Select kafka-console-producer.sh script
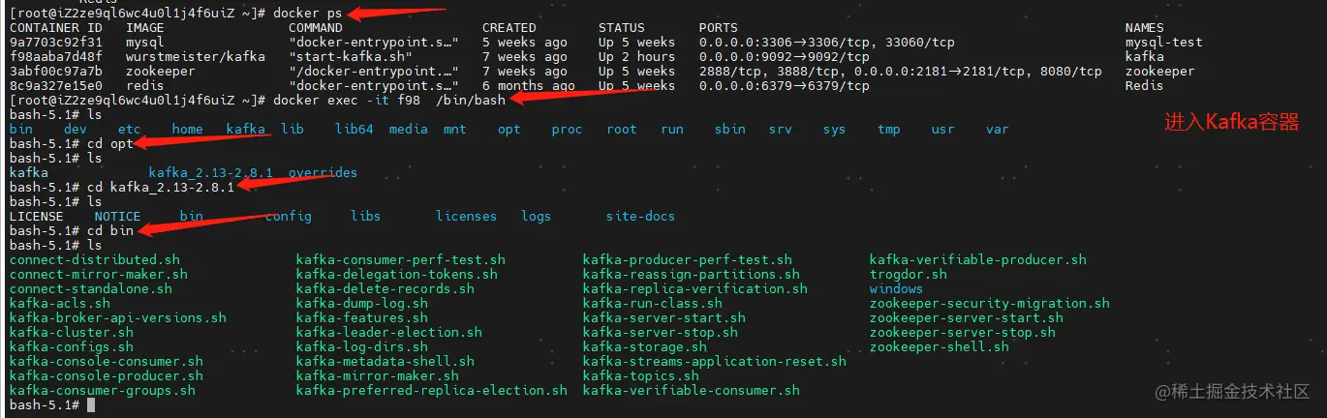This screenshot has width=1327, height=418. [106, 375]
